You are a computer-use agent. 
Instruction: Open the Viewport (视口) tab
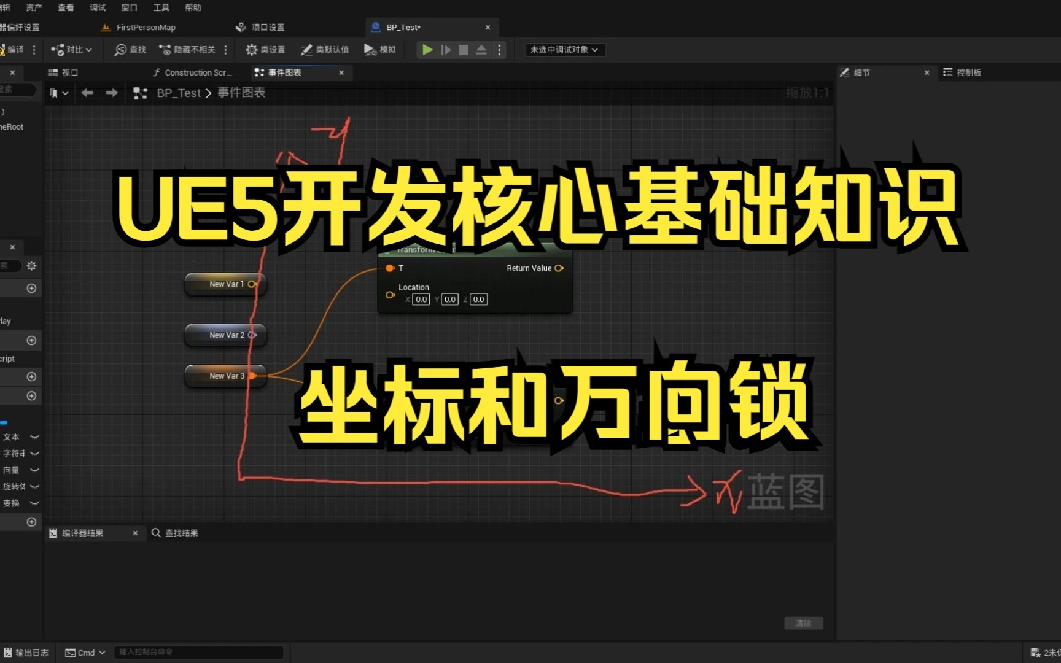[x=64, y=72]
